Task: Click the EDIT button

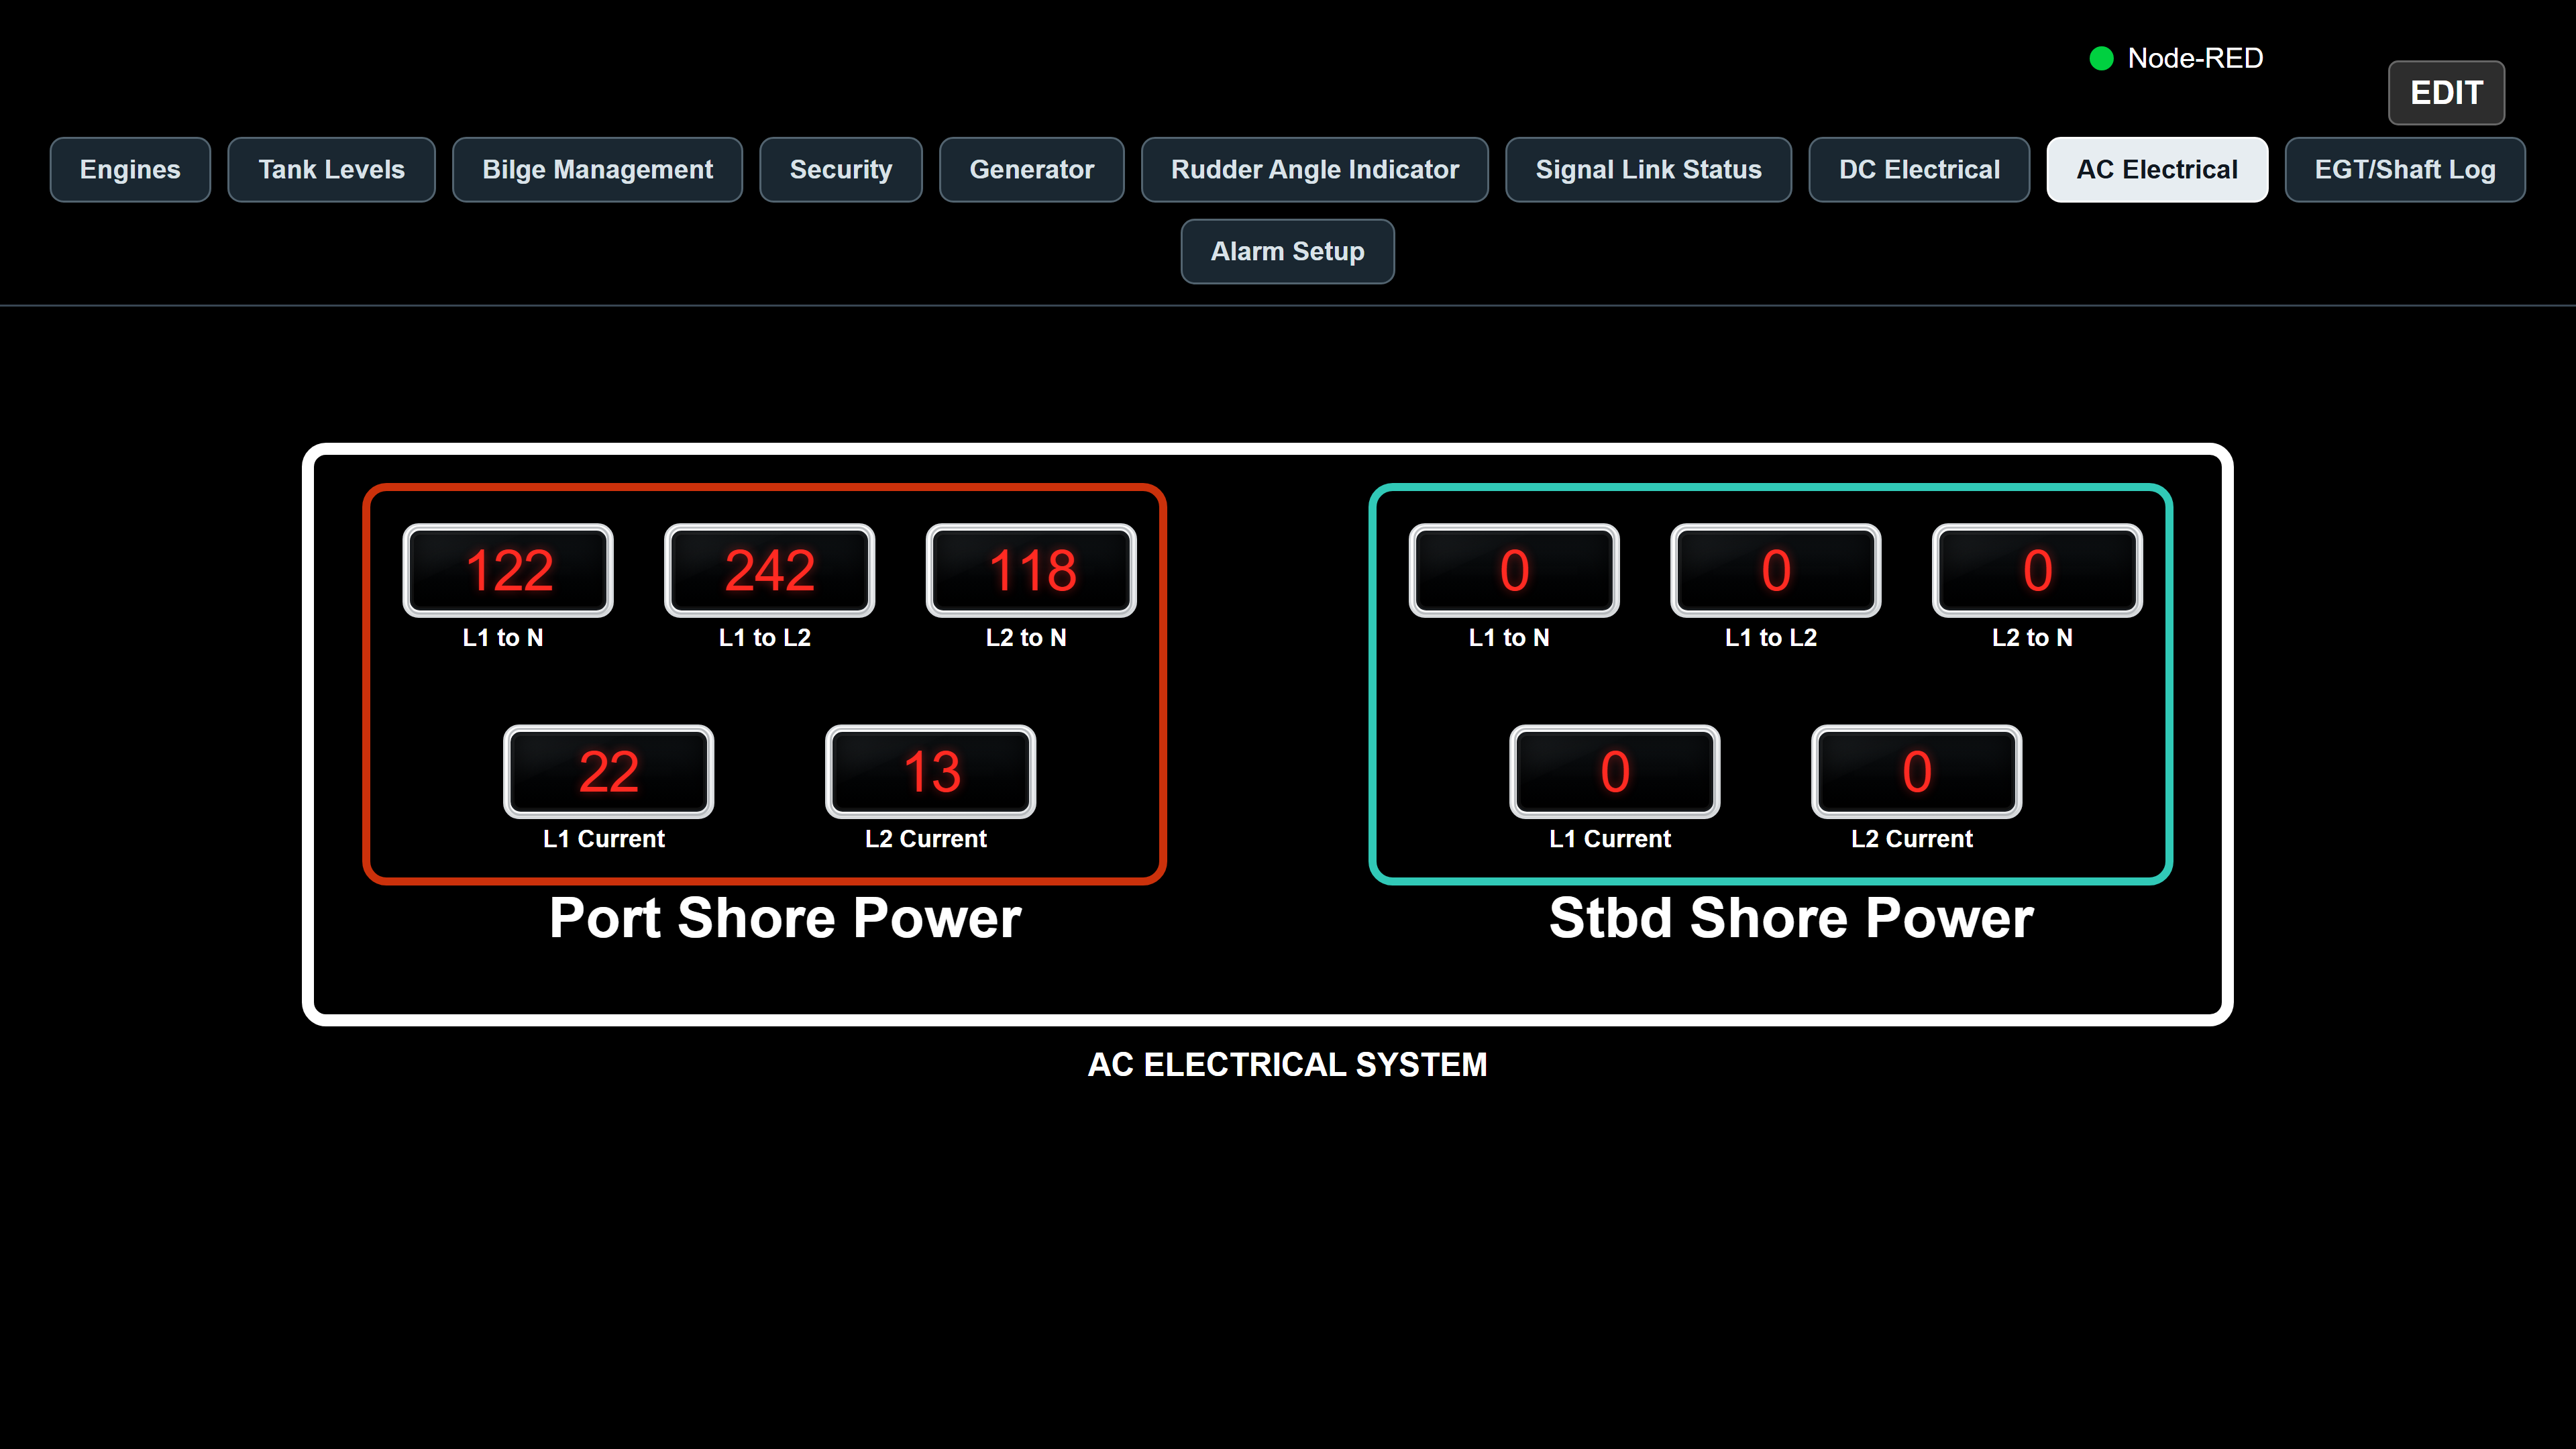Action: [2446, 93]
